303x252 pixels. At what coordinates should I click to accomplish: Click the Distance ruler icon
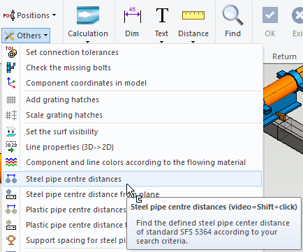tap(193, 15)
